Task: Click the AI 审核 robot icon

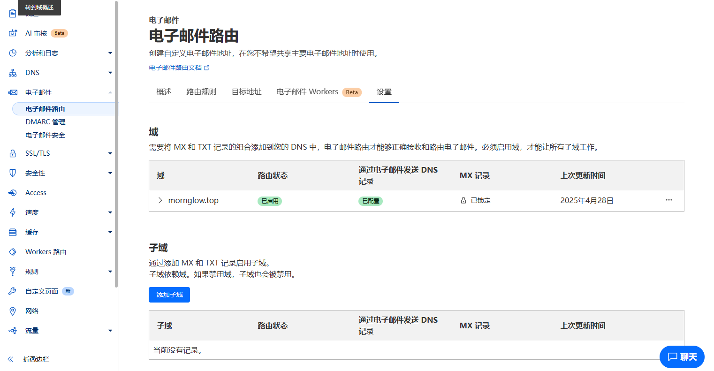Action: [x=13, y=33]
